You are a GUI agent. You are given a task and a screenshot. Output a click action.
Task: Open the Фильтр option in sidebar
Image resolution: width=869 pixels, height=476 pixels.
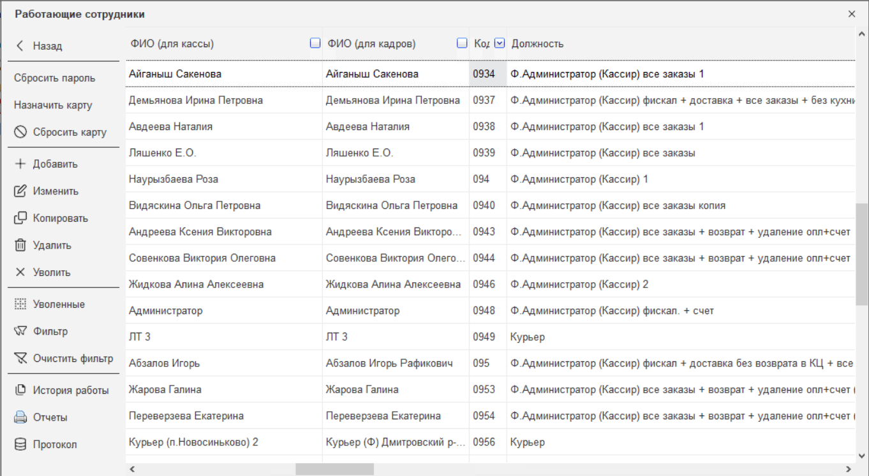tap(50, 331)
